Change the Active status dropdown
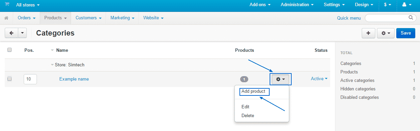Image resolution: width=420 pixels, height=131 pixels. pyautogui.click(x=319, y=79)
